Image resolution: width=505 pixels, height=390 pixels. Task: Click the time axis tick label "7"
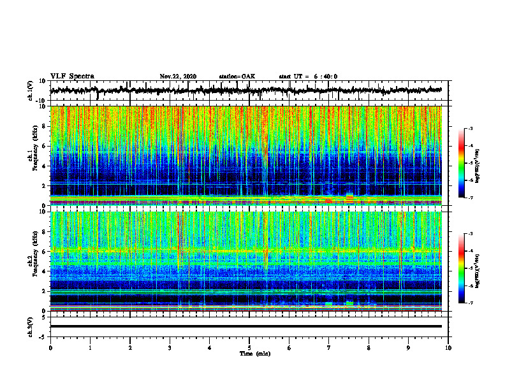(x=329, y=348)
